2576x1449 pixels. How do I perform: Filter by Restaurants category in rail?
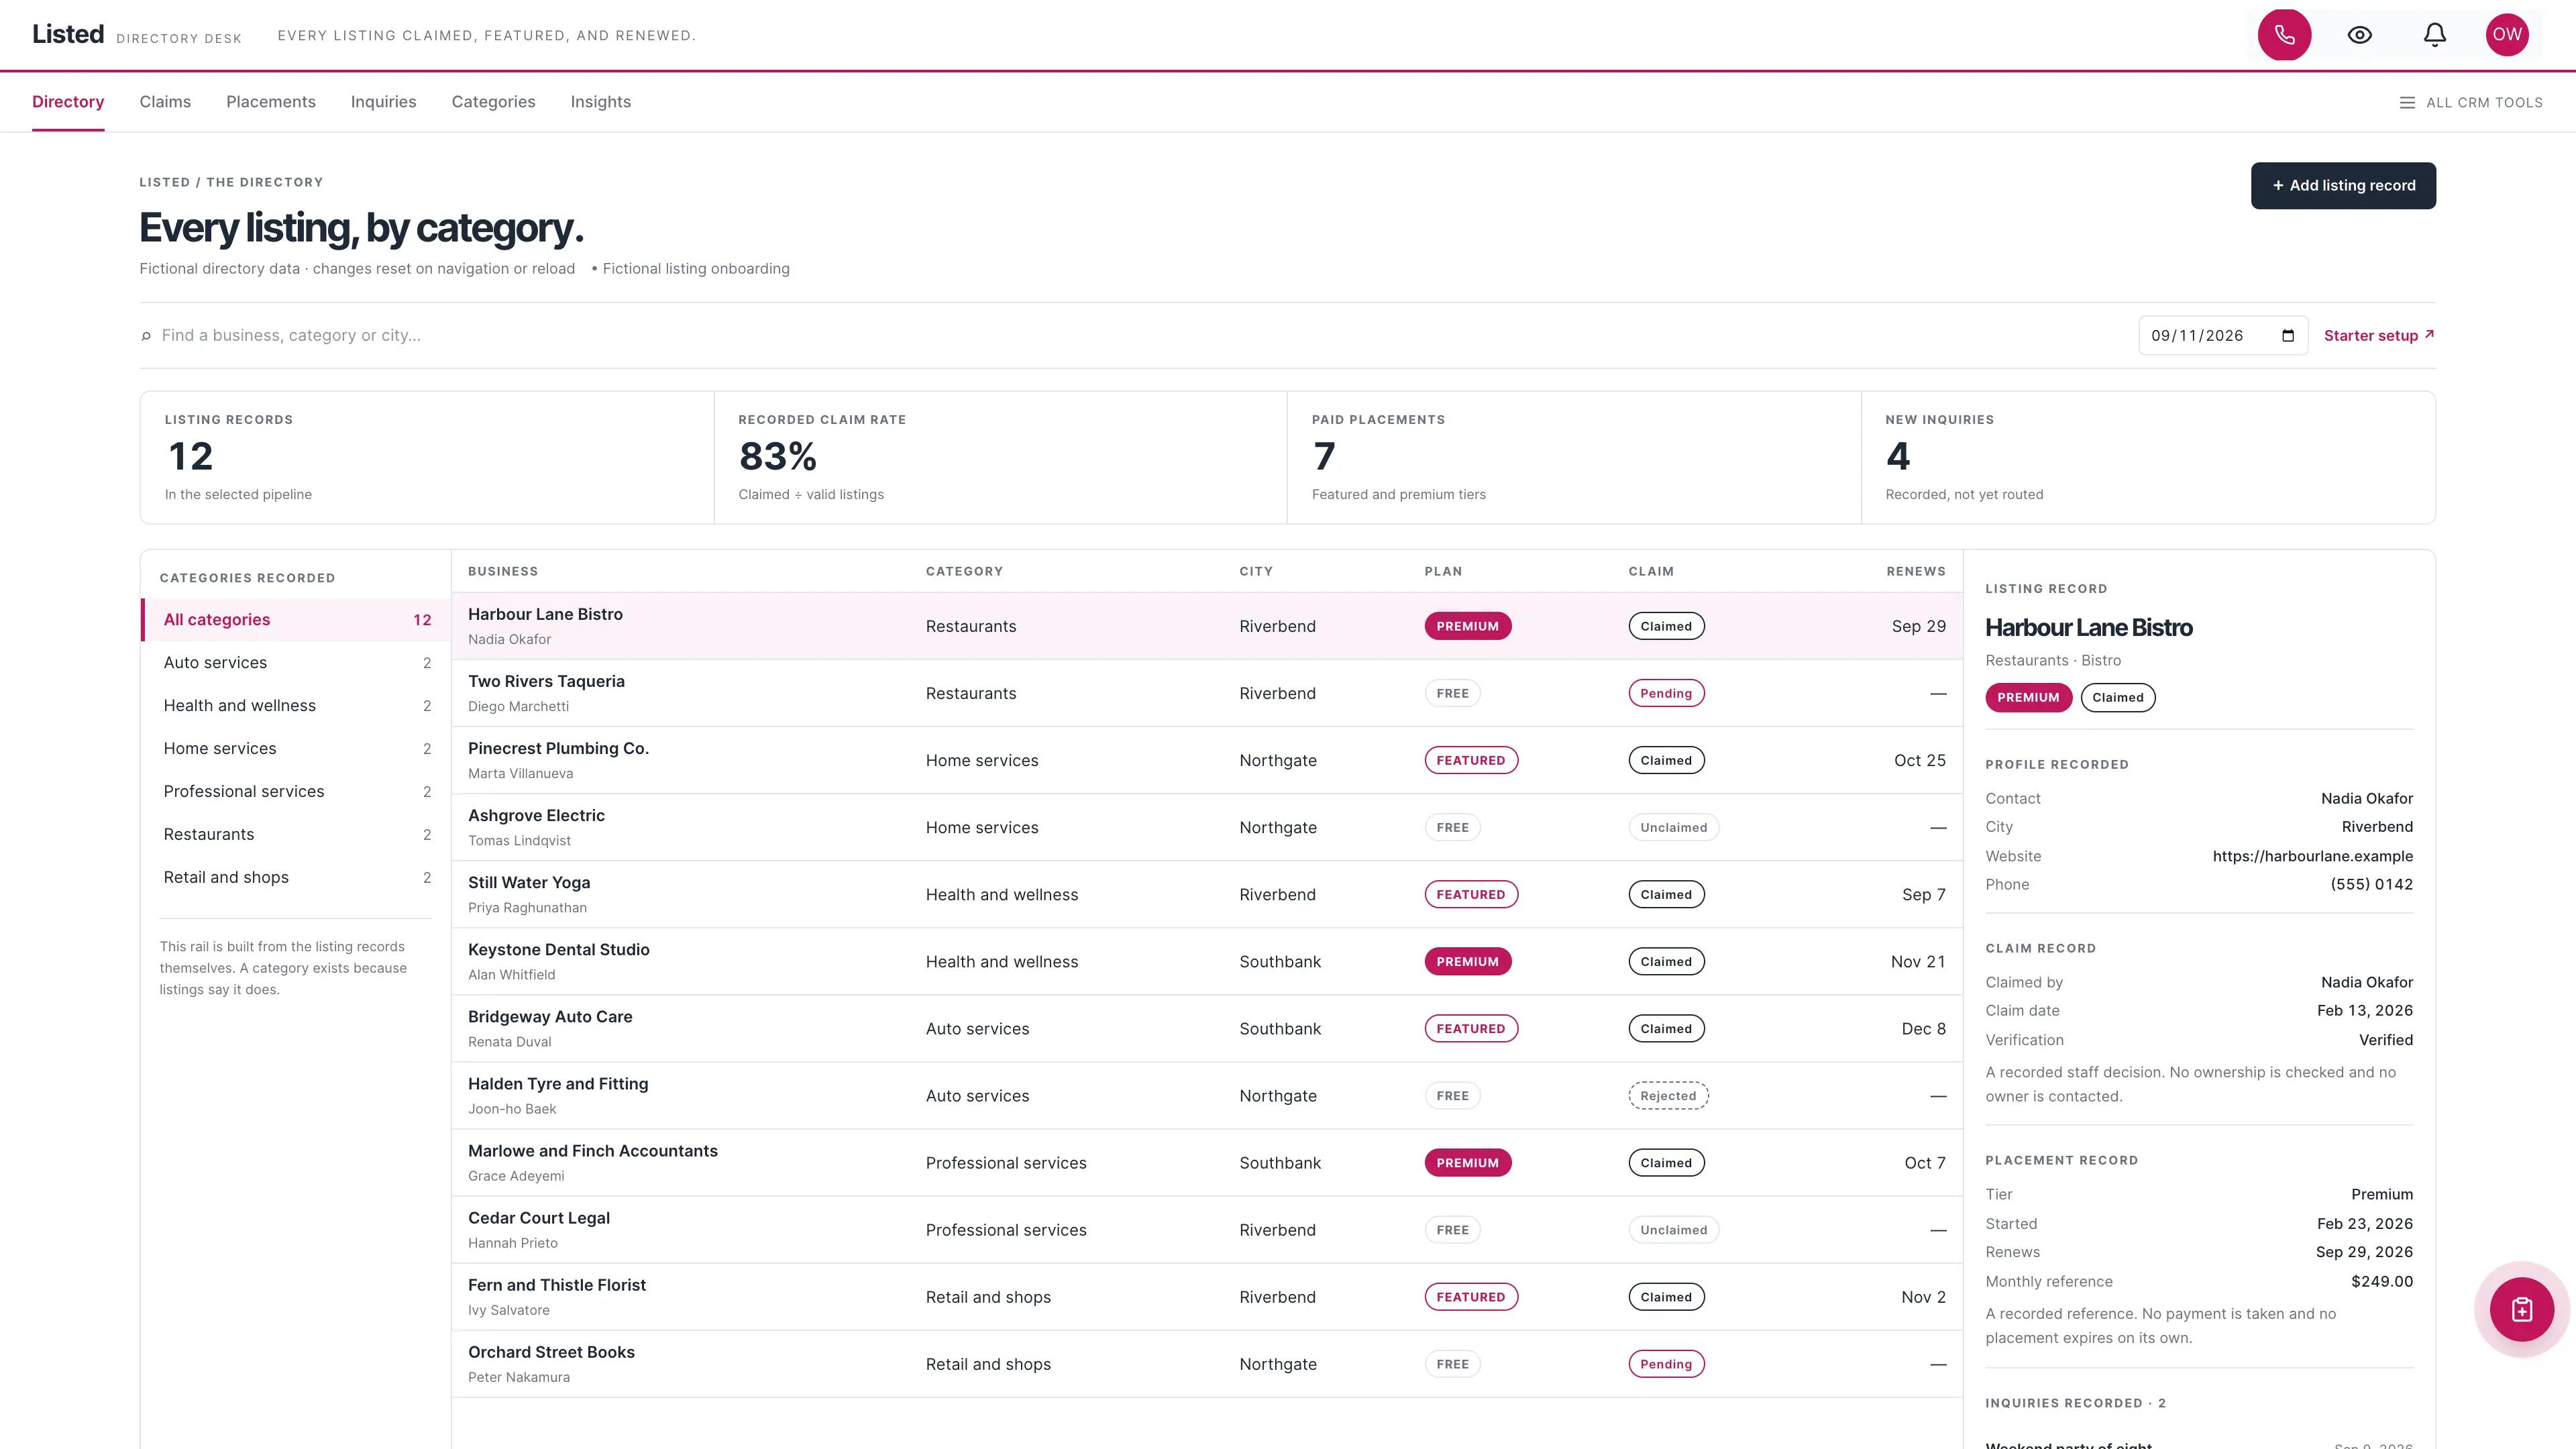(x=297, y=835)
